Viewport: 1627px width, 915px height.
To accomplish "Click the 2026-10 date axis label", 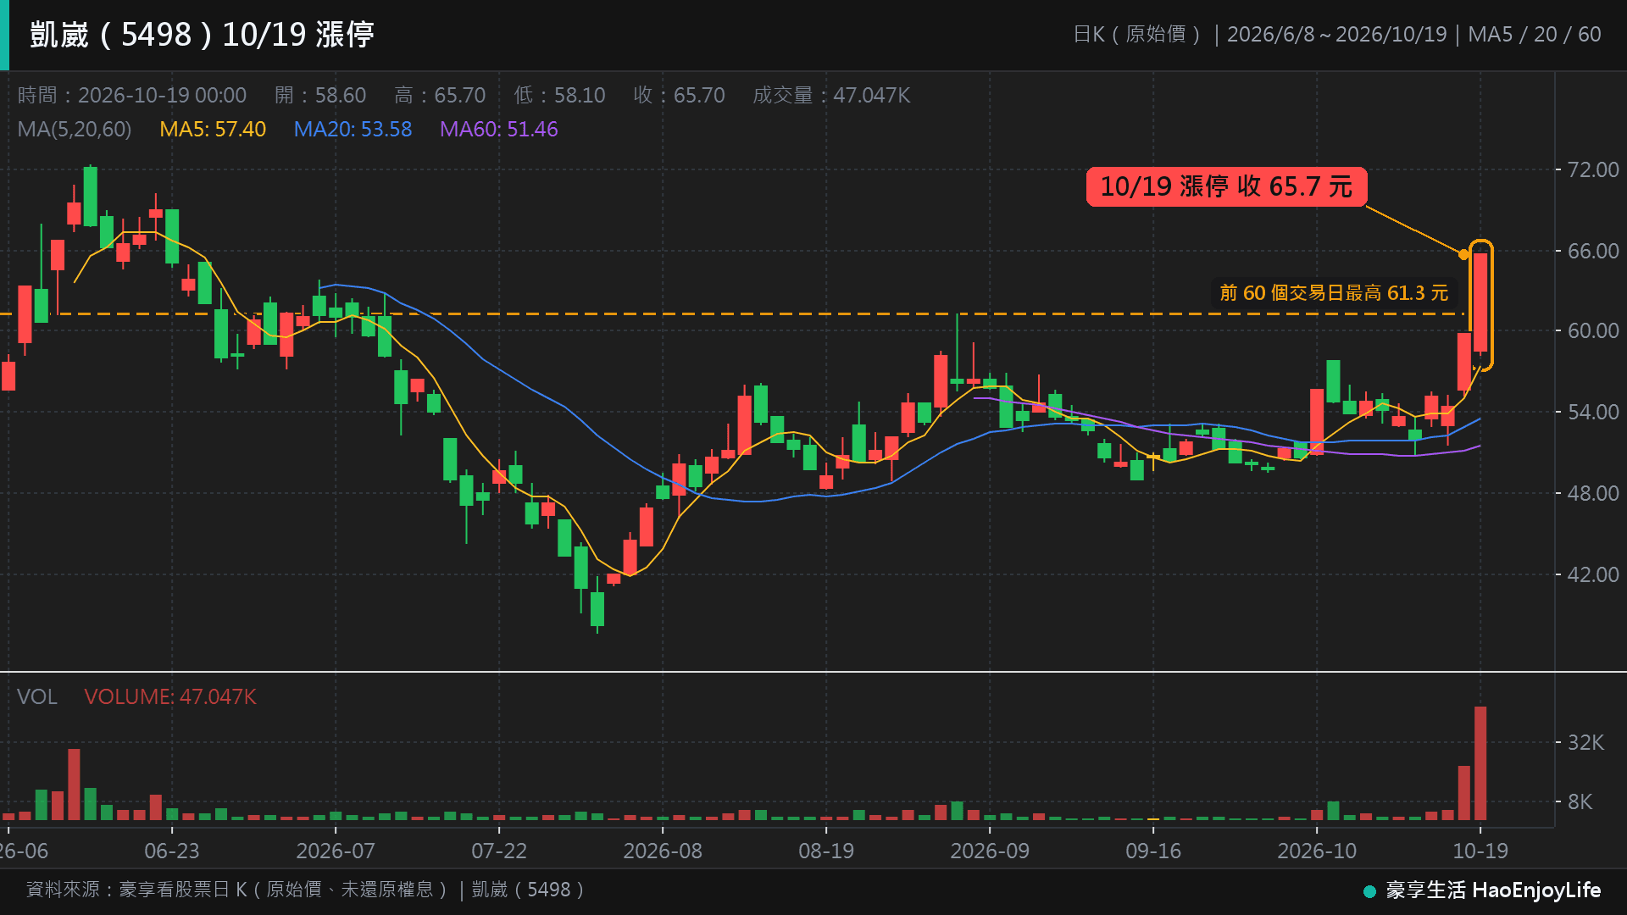I will click(x=1317, y=851).
